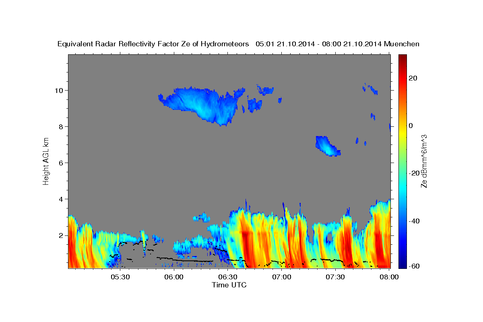Image resolution: width=483 pixels, height=322 pixels.
Task: Click the 06:30 time tick label
Action: [x=228, y=277]
